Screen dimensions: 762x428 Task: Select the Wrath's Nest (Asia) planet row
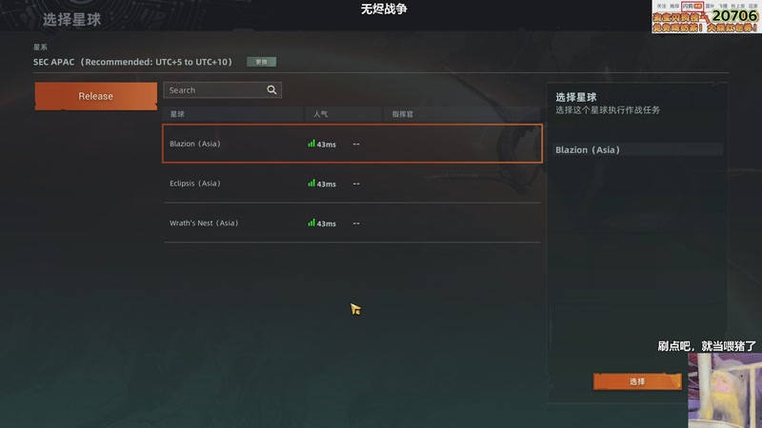pyautogui.click(x=352, y=224)
